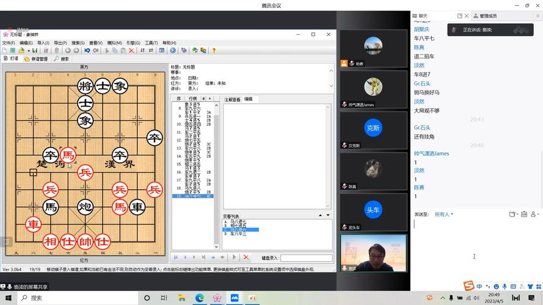Image resolution: width=543 pixels, height=305 pixels.
Task: Click the gray redo arrow icon
Action: point(95,51)
